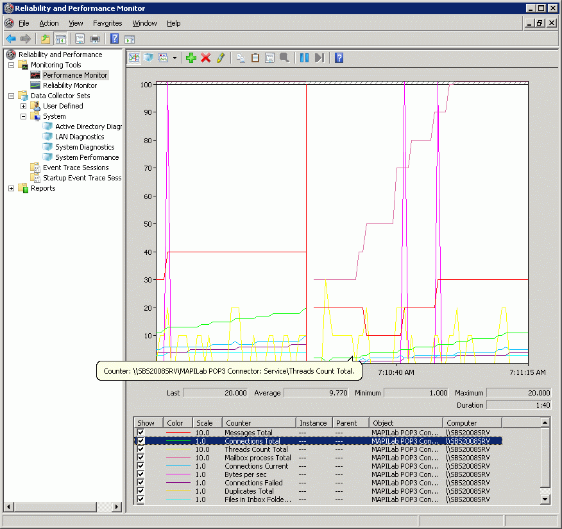Uncheck Show box for Messages Total
Screen dimensions: 562x529
pos(140,433)
